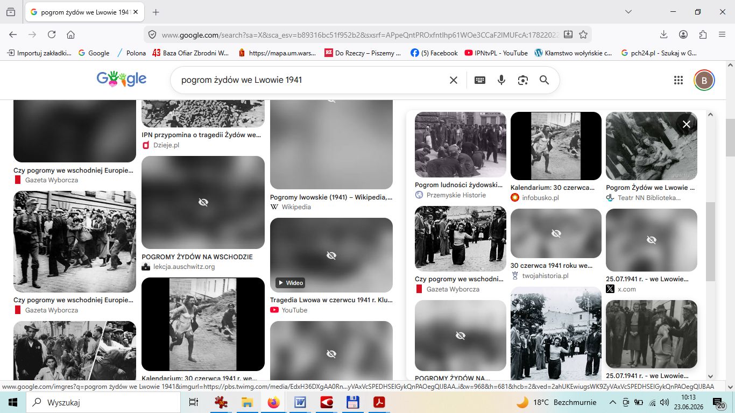Click the Firefox address bar URL
This screenshot has width=735, height=413.
(x=359, y=35)
